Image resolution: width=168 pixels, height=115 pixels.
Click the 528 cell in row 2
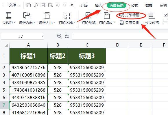(x=58, y=67)
